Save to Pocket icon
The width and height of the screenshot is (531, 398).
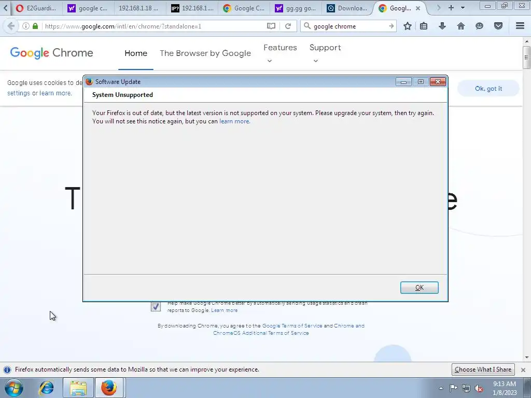[x=498, y=26]
